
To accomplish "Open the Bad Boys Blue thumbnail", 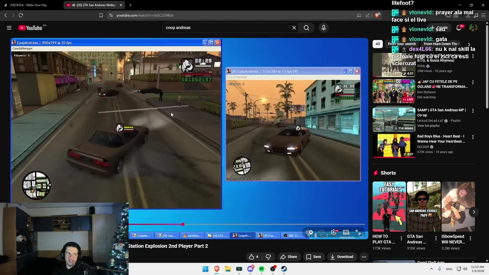I will coord(394,146).
